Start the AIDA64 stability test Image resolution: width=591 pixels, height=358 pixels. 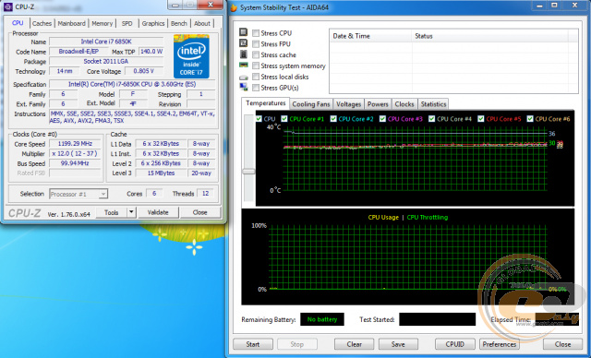[x=252, y=344]
